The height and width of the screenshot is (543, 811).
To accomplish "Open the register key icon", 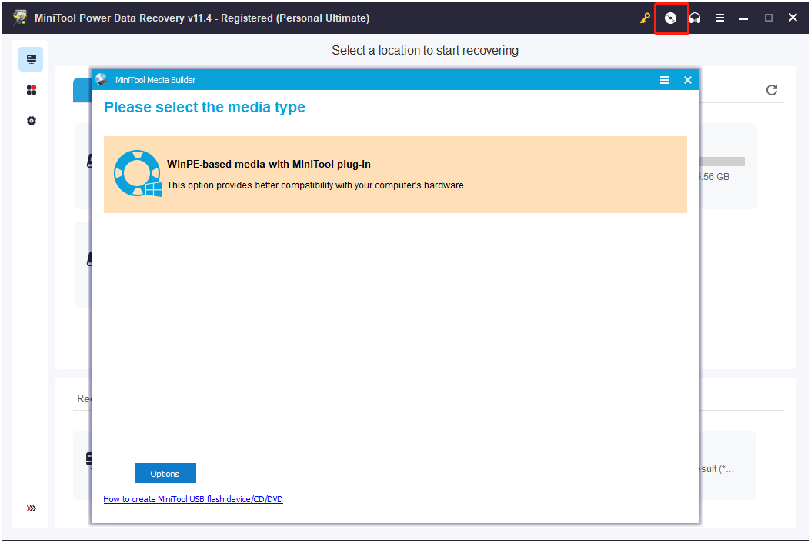I will (645, 18).
